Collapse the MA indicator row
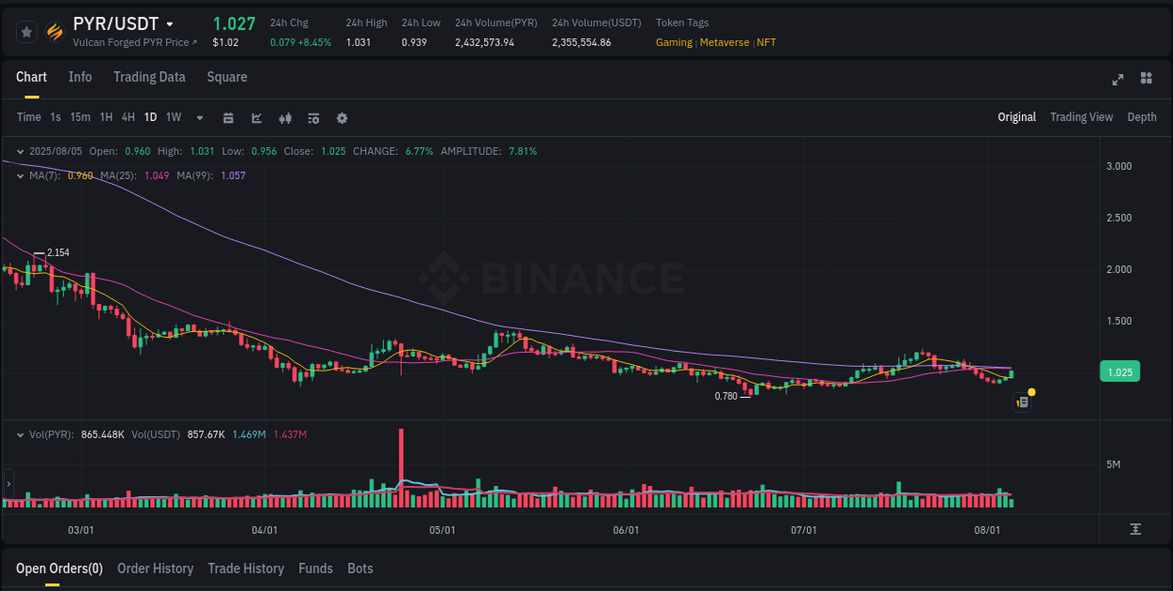This screenshot has width=1173, height=591. tap(21, 175)
